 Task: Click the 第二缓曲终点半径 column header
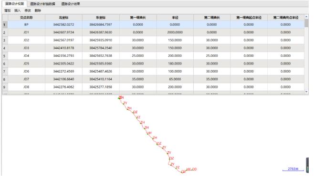[286, 18]
